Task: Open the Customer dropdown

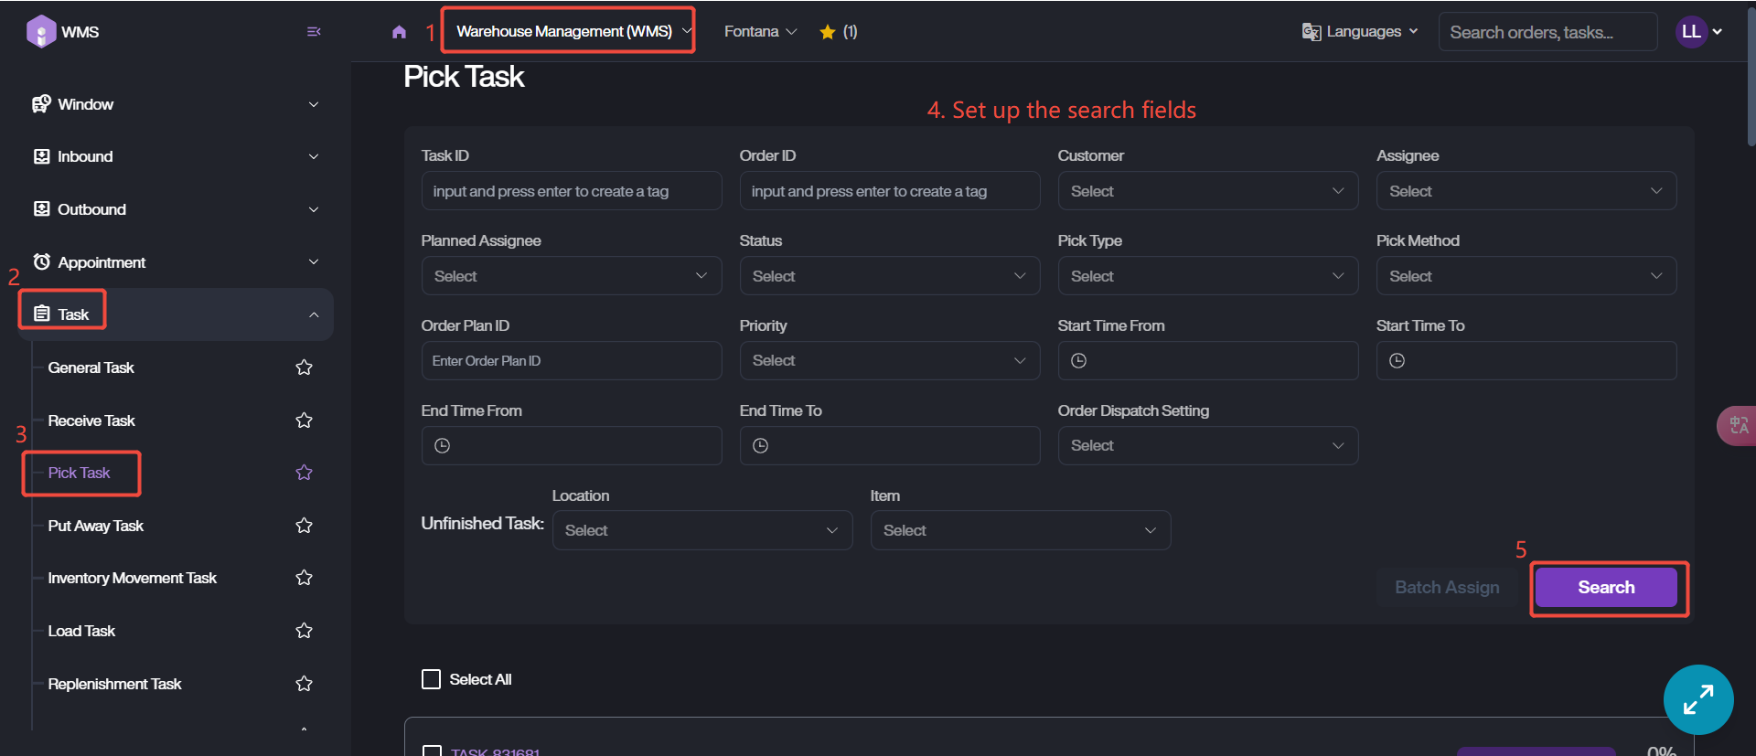Action: [x=1207, y=191]
